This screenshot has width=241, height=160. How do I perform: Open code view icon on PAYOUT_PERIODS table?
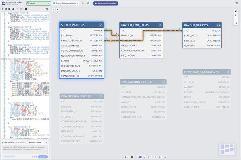coord(219,25)
